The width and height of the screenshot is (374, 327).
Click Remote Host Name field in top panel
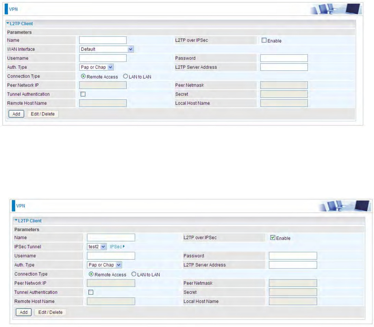pyautogui.click(x=103, y=103)
